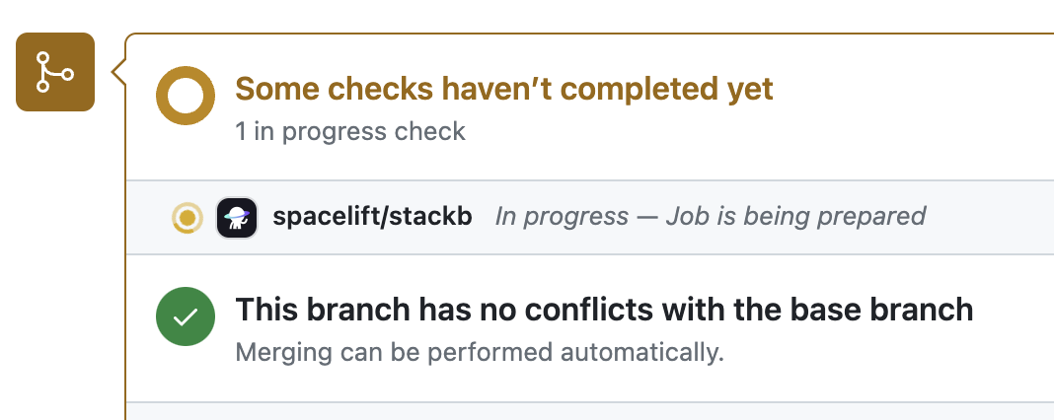Click the large yellow pending status circle
The width and height of the screenshot is (1054, 420).
[x=186, y=96]
